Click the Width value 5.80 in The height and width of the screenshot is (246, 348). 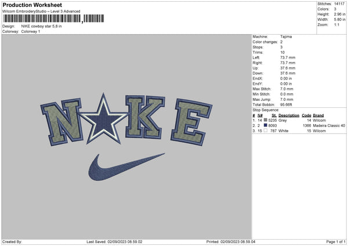click(339, 20)
